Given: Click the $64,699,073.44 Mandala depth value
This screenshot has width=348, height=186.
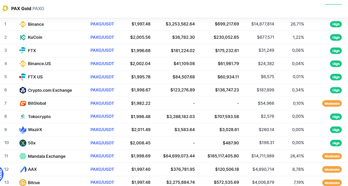Looking at the screenshot, I should click(179, 156).
